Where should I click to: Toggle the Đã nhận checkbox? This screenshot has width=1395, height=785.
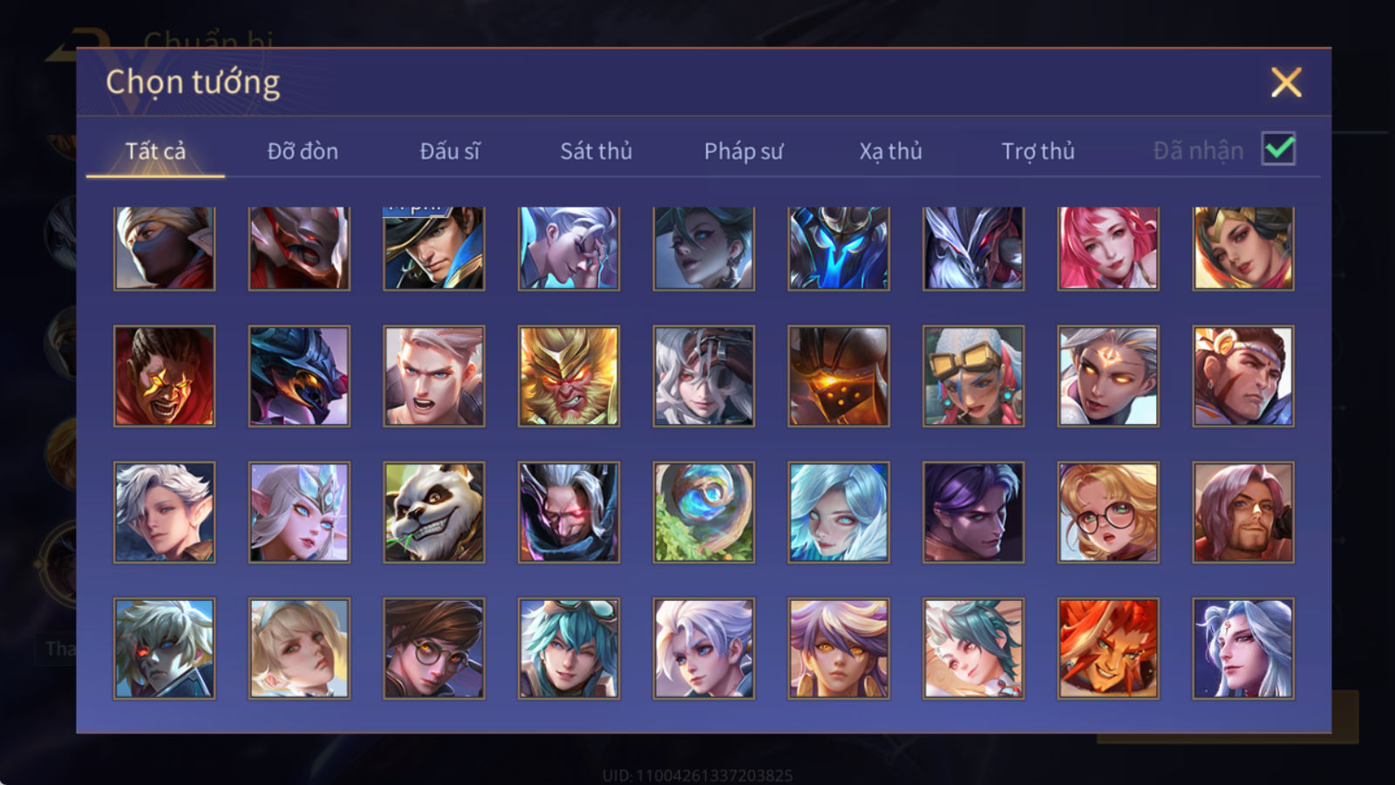tap(1278, 149)
